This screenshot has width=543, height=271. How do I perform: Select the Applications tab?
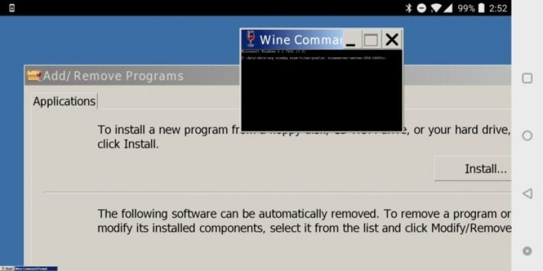coord(65,101)
